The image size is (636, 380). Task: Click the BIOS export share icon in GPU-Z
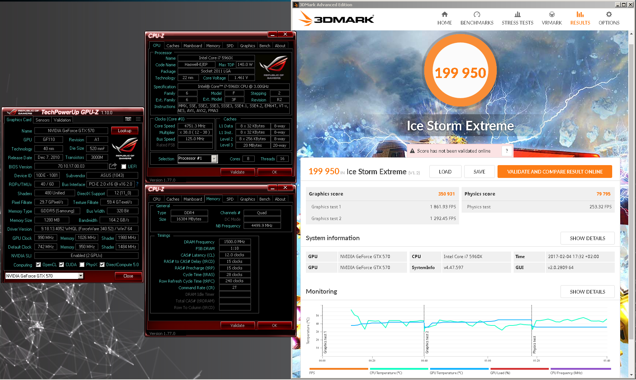coord(113,166)
